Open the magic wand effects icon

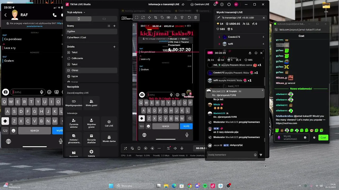click(126, 148)
